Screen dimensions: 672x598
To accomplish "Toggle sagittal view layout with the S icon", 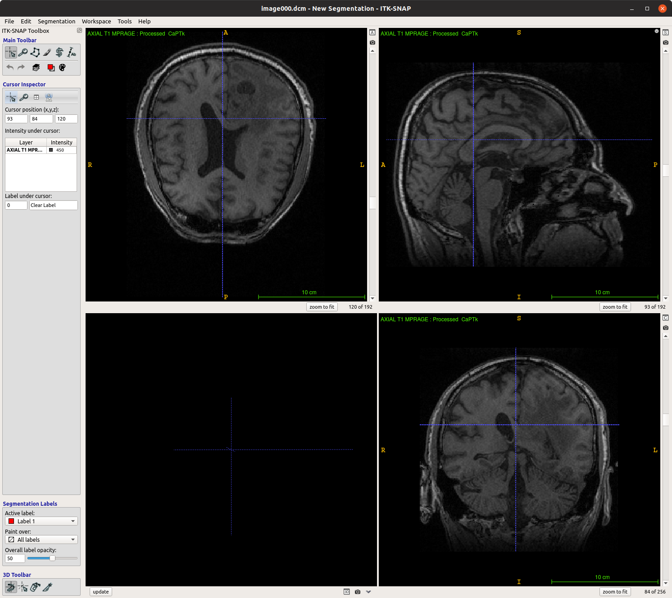I will (x=666, y=32).
